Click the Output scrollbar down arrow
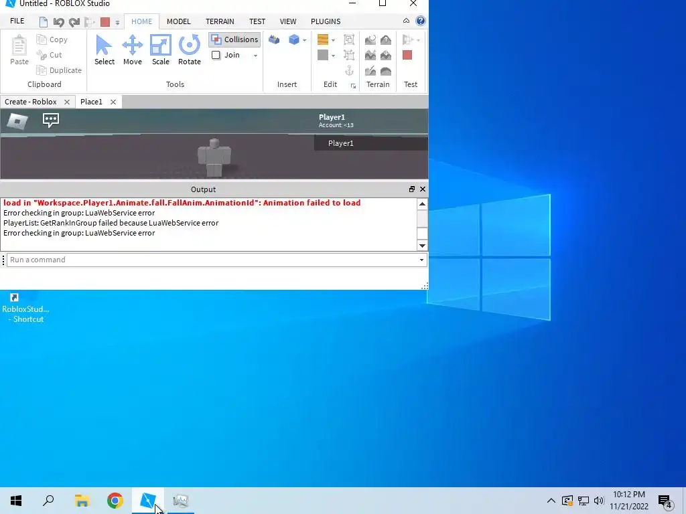The image size is (686, 514). point(422,246)
